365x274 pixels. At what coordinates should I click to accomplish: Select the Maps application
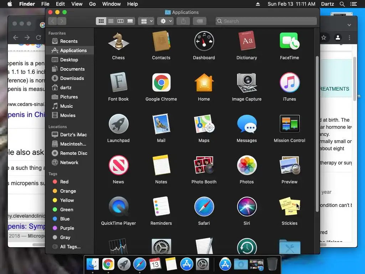click(204, 124)
